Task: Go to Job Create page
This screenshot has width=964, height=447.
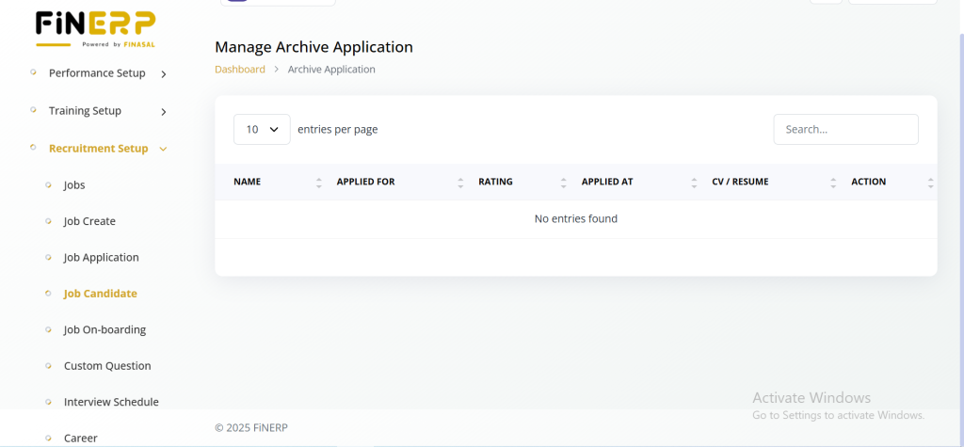Action: 89,221
